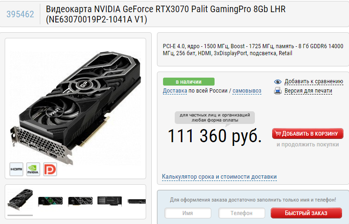Click the shopping cart icon on red button
349x224 pixels.
pos(278,133)
